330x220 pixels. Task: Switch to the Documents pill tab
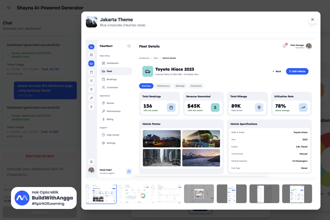point(196,86)
